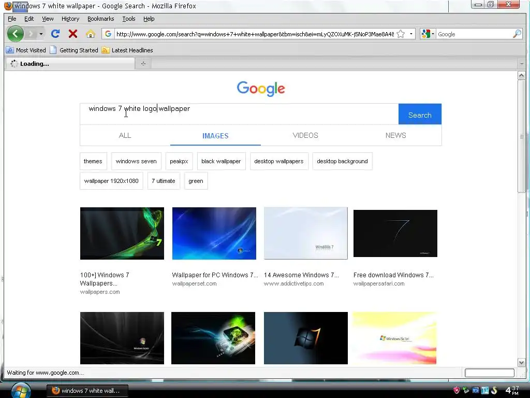Open the Getting Started bookmark
530x398 pixels.
tap(74, 50)
